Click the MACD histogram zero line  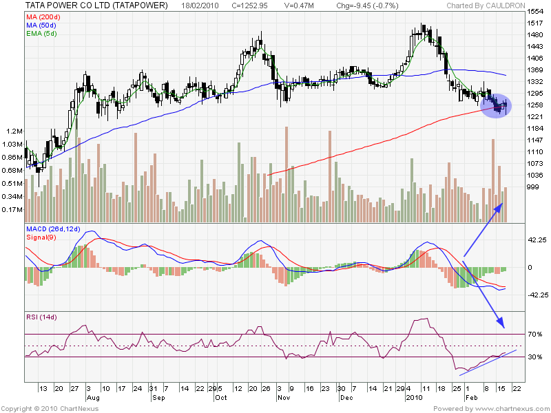pos(275,268)
